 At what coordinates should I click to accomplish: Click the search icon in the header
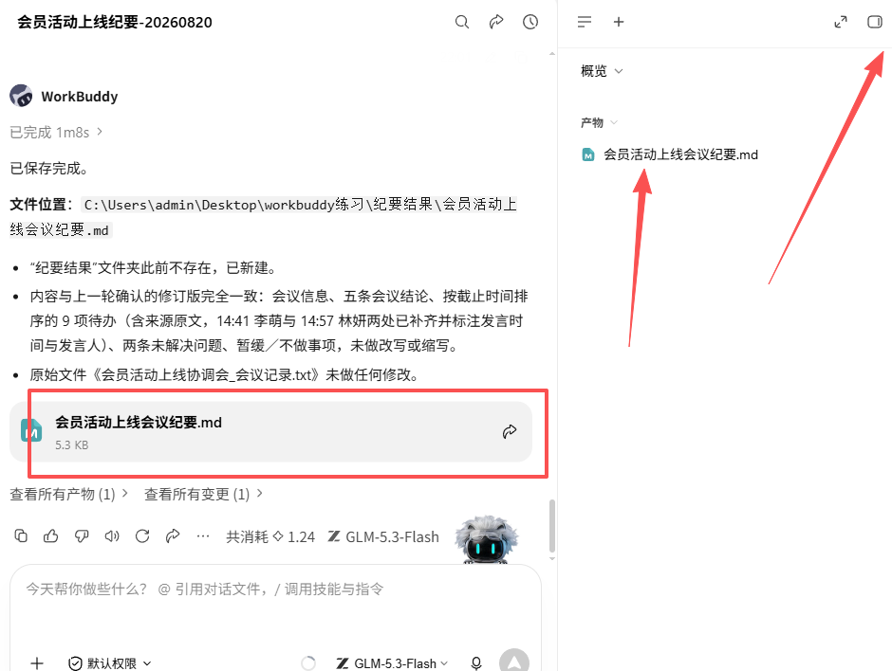462,22
